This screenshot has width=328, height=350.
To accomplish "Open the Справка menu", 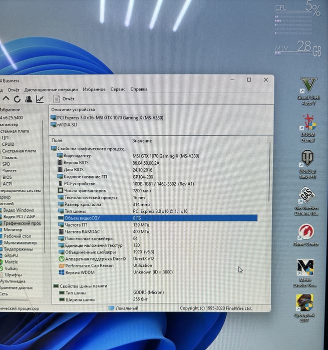I will pyautogui.click(x=139, y=89).
